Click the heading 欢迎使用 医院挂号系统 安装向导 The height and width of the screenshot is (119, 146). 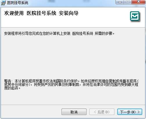[41, 13]
